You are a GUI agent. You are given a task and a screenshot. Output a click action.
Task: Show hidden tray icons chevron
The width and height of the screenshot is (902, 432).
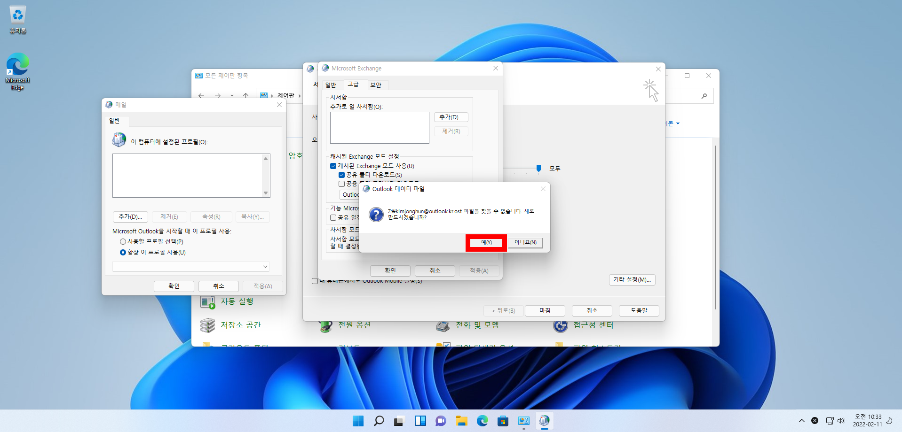pos(801,421)
